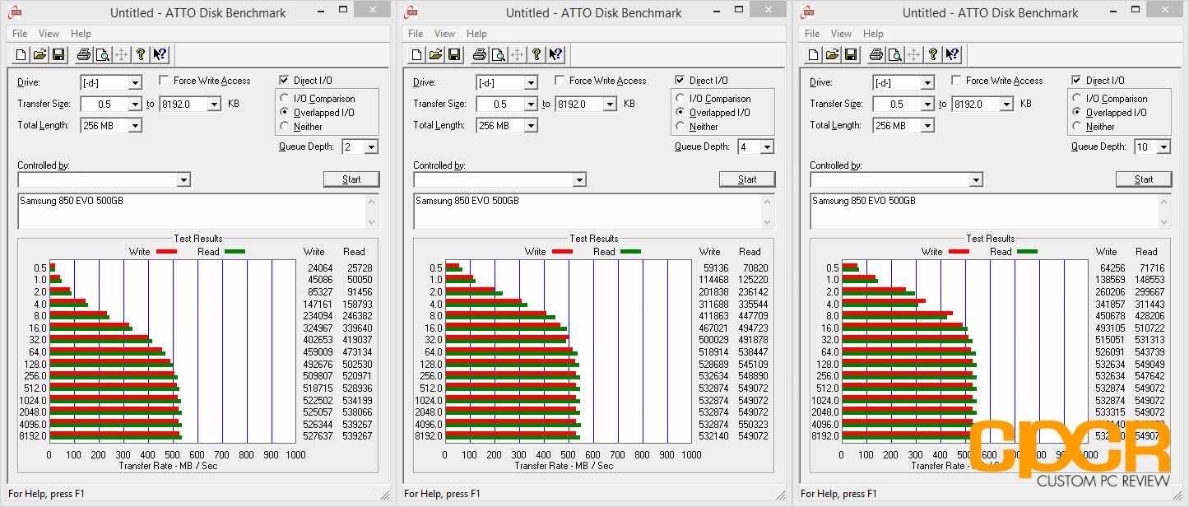Click the write value 59136 in the middle window
Image resolution: width=1189 pixels, height=507 pixels.
tap(714, 268)
